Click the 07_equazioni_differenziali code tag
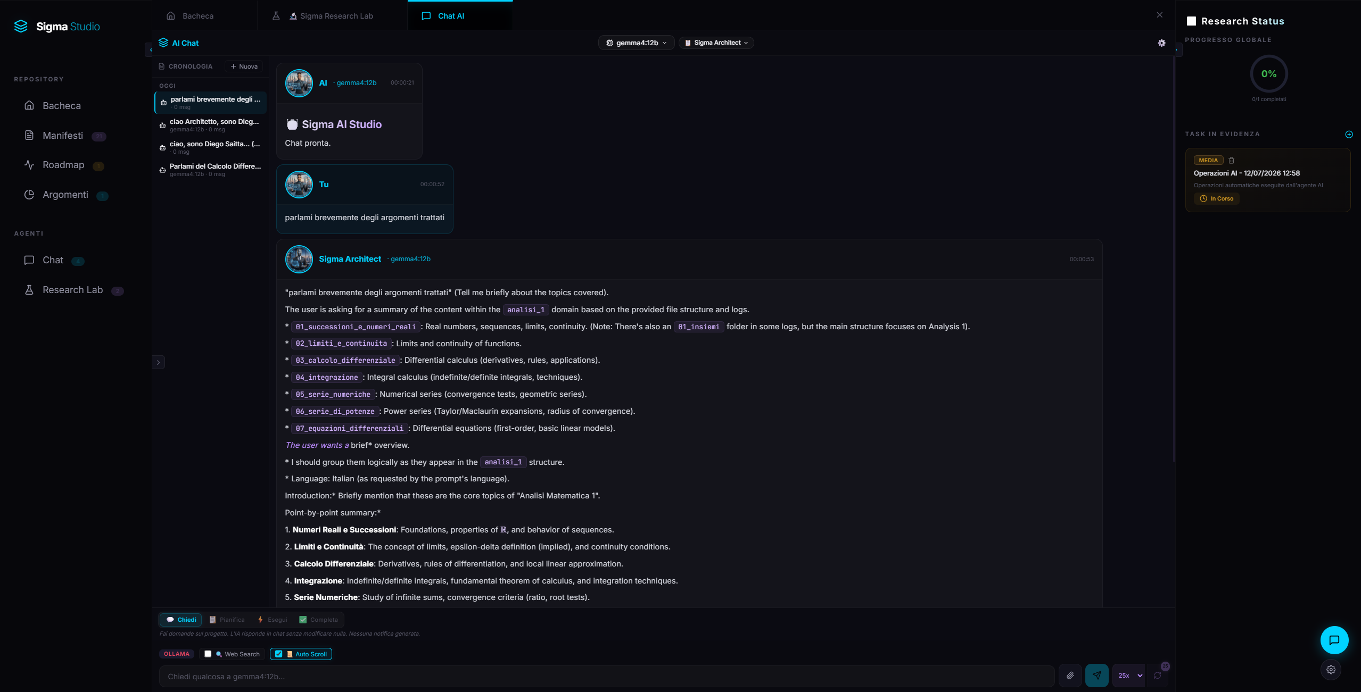This screenshot has width=1361, height=692. [x=350, y=429]
